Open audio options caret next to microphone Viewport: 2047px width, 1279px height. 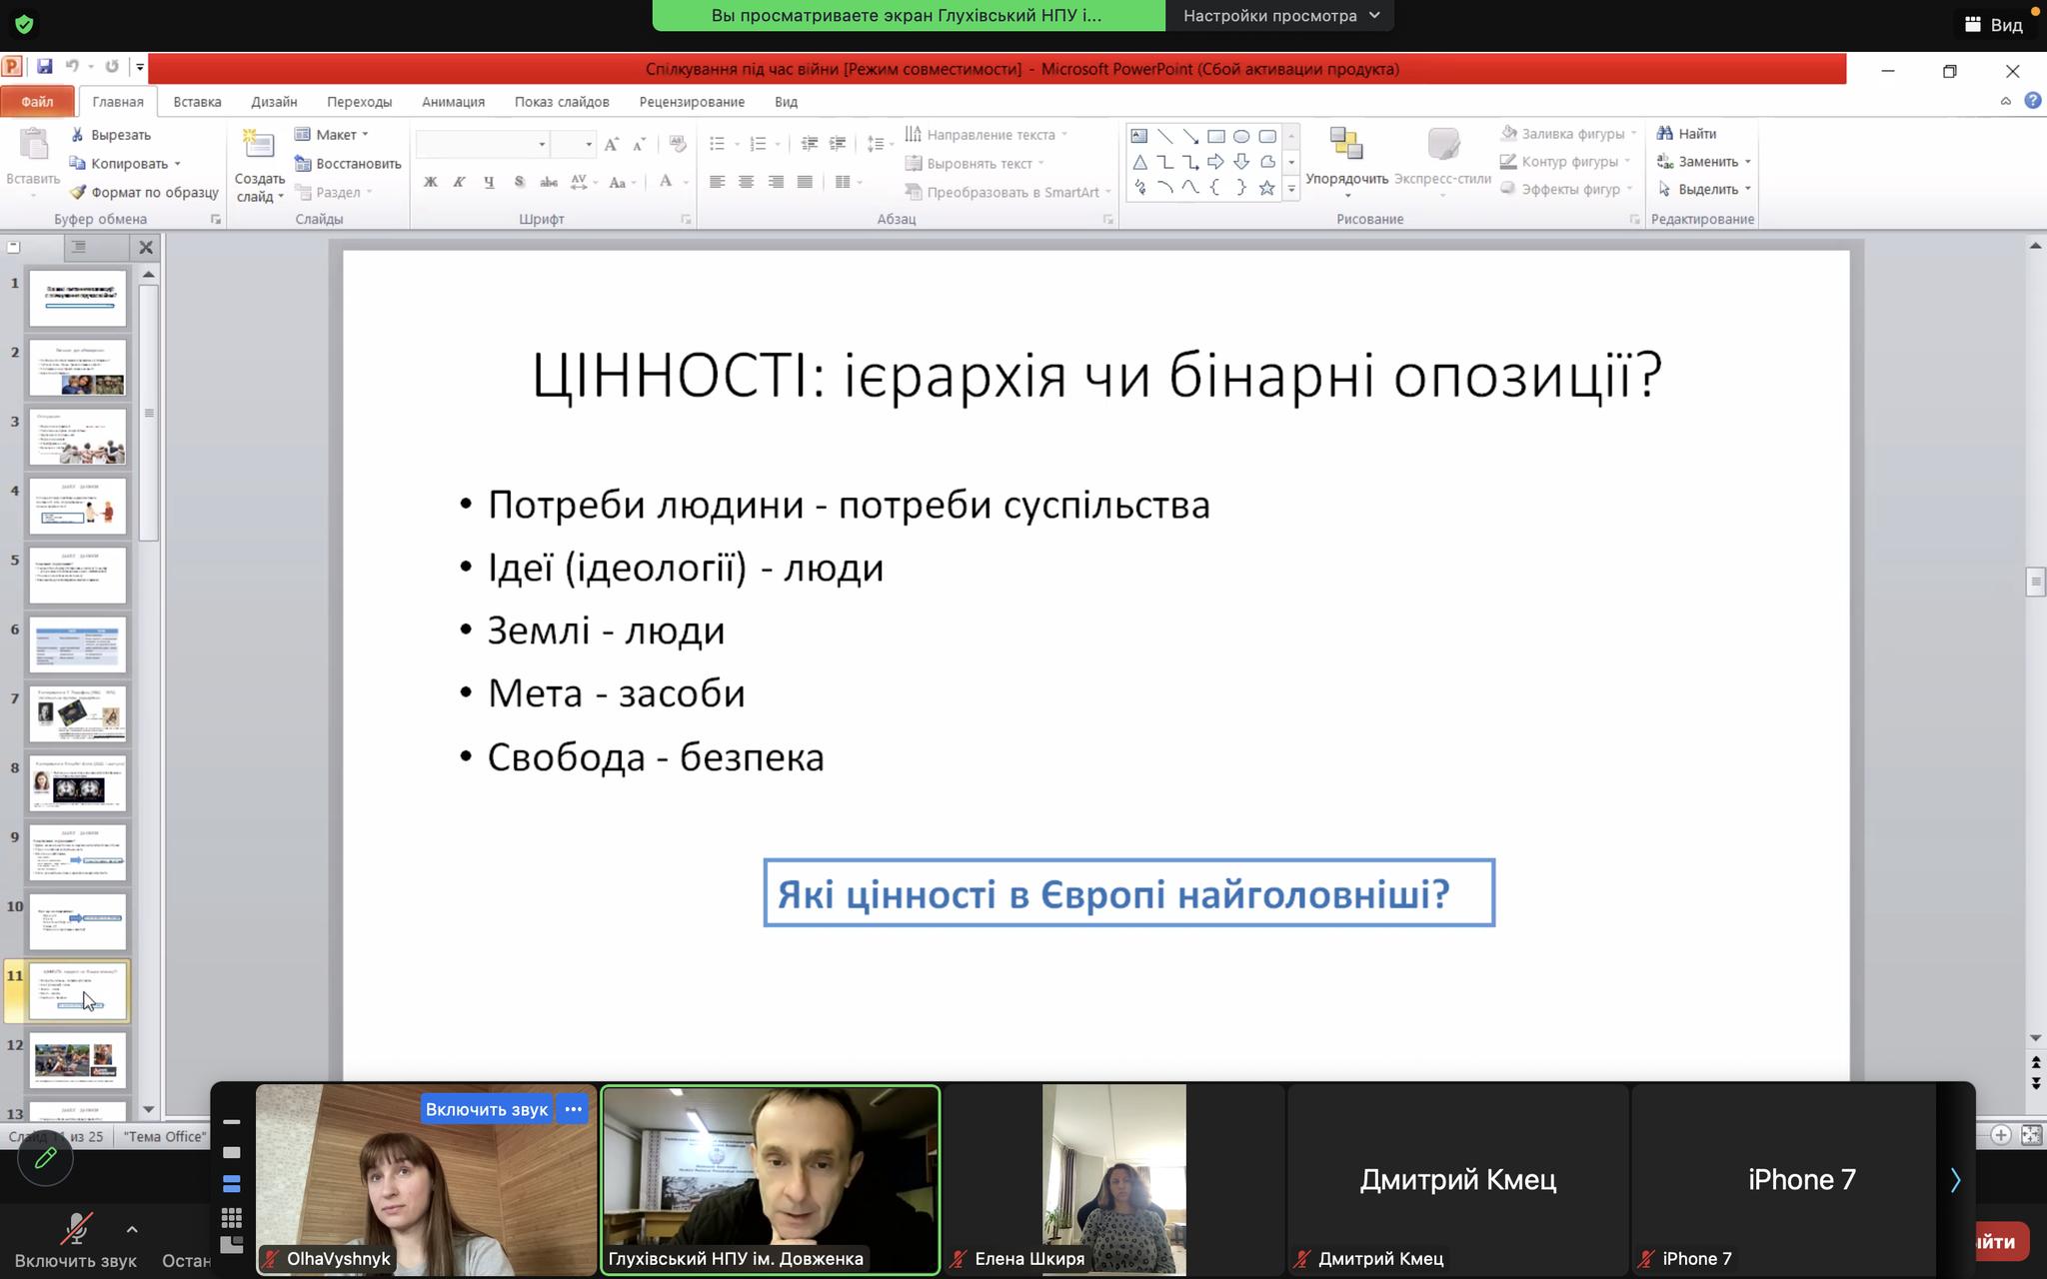point(132,1230)
